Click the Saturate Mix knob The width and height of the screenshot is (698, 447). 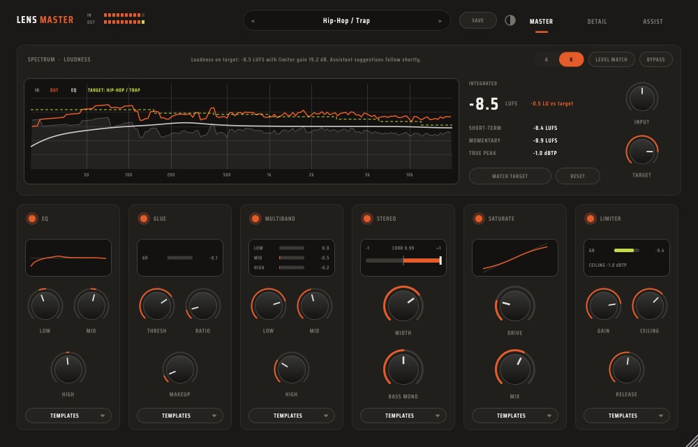click(515, 369)
